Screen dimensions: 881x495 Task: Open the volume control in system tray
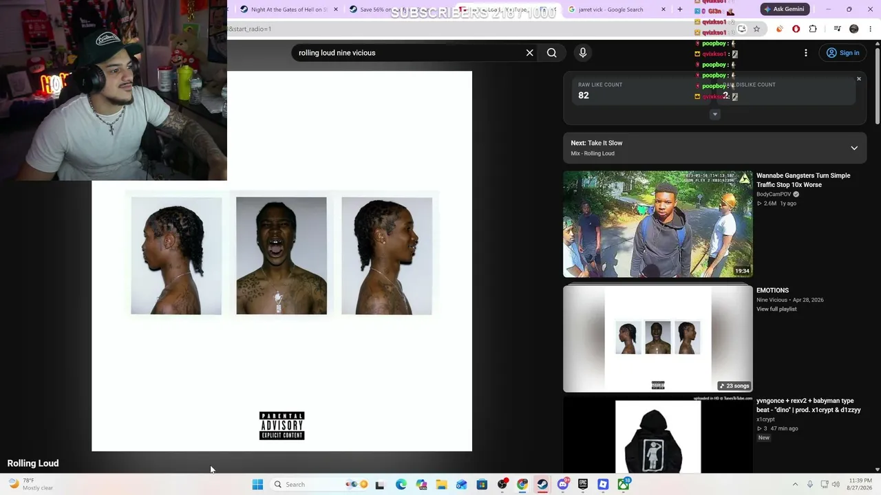click(x=836, y=485)
